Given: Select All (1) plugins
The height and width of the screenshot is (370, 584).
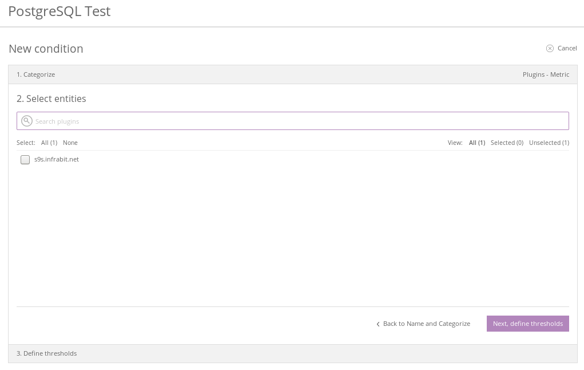Looking at the screenshot, I should (49, 143).
